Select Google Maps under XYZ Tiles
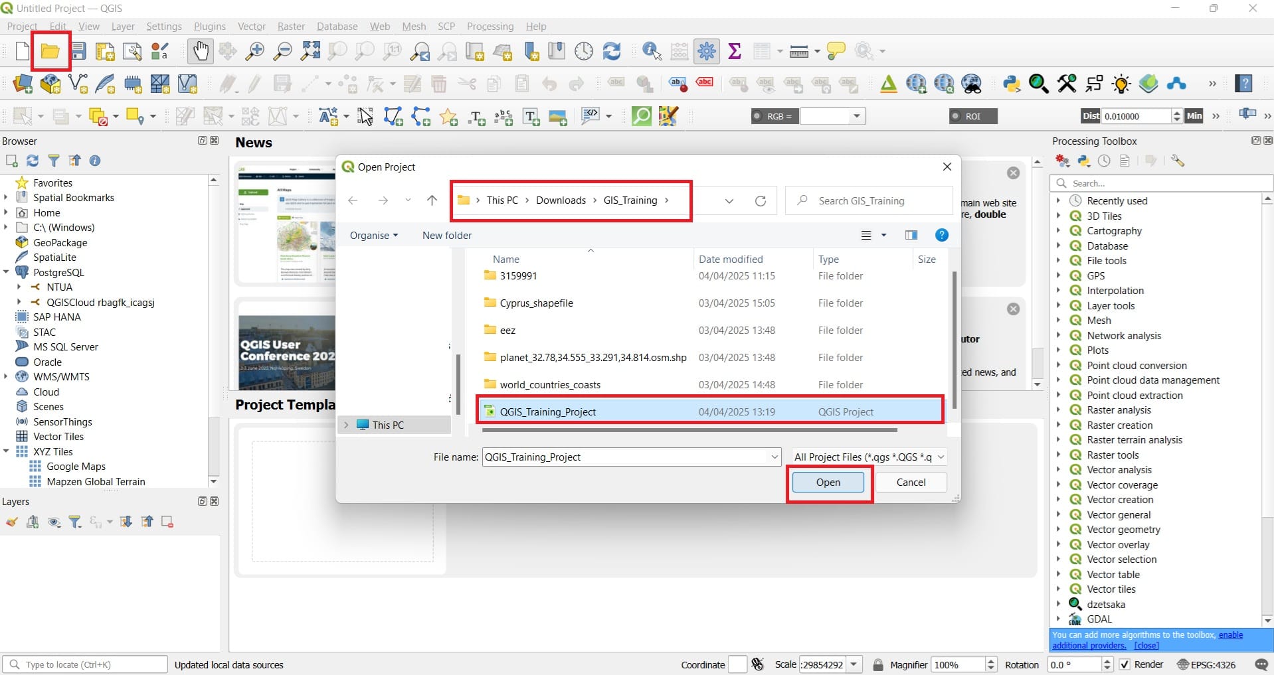This screenshot has width=1274, height=675. click(x=76, y=467)
